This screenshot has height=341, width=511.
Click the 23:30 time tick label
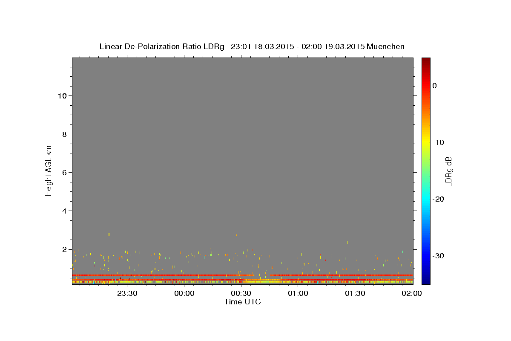[127, 293]
